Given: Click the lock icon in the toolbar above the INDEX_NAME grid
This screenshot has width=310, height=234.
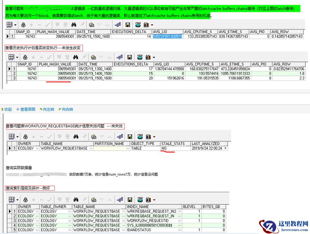Looking at the screenshot, I should (x=25, y=200).
